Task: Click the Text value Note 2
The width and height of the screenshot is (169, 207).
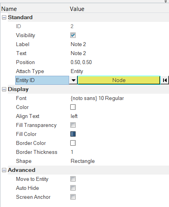Action: tap(78, 54)
